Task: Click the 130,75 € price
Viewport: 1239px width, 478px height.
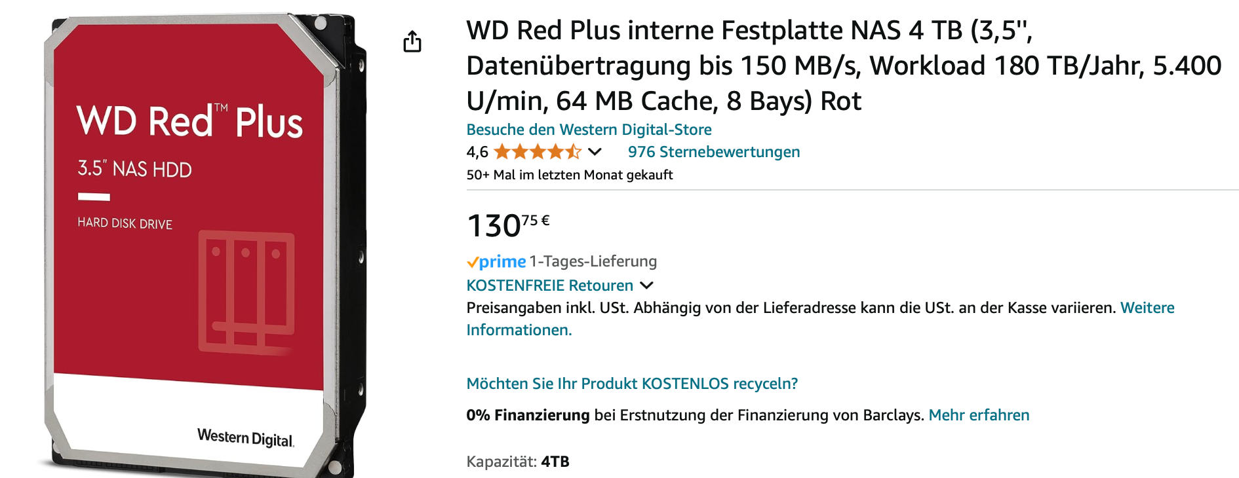Action: click(508, 225)
